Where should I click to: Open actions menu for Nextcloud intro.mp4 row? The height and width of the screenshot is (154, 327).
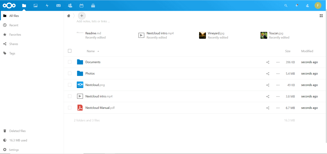(x=278, y=97)
